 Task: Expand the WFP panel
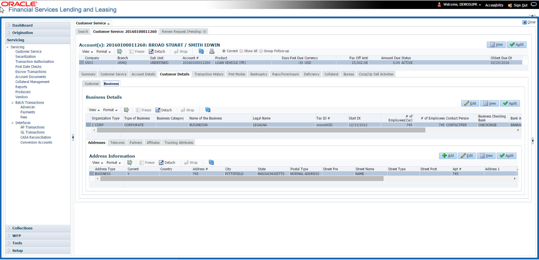coord(9,236)
